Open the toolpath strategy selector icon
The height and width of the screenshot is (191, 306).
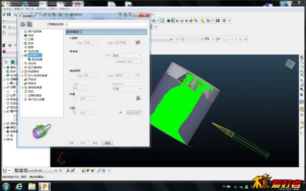click(23, 24)
